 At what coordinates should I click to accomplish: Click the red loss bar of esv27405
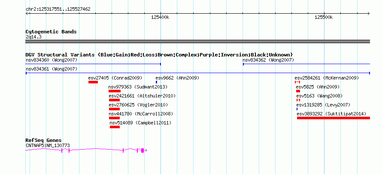pyautogui.click(x=93, y=82)
